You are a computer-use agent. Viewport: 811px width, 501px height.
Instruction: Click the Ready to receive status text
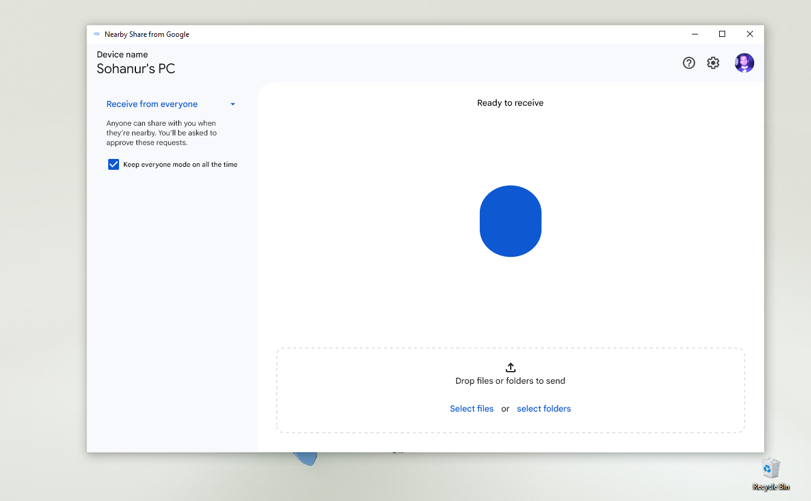point(511,103)
